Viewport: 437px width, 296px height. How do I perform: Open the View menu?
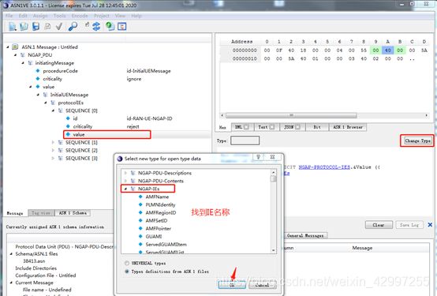point(120,16)
